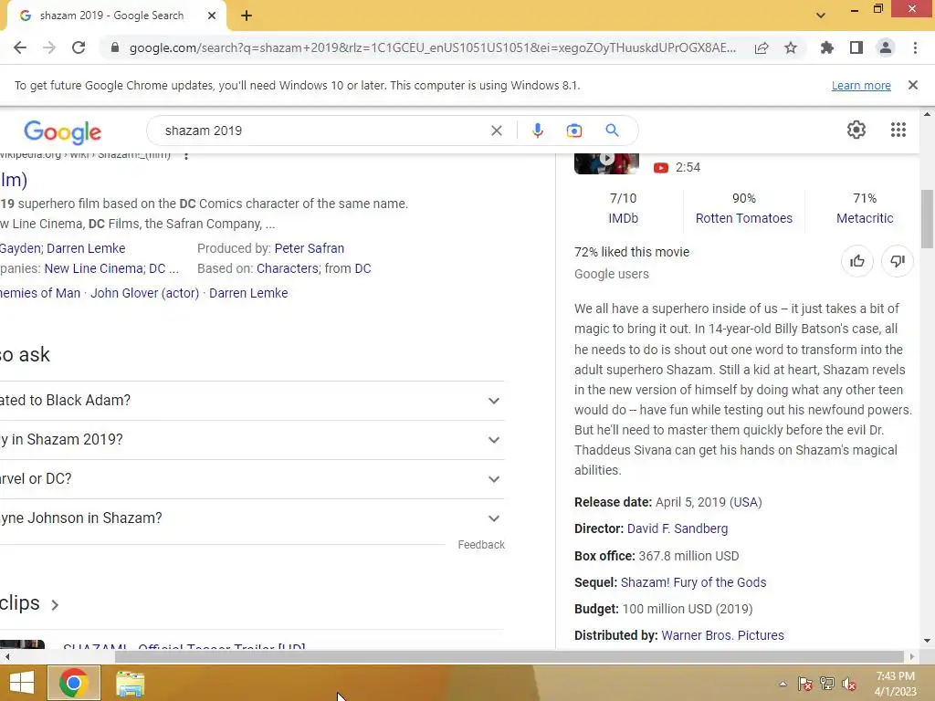Open the Chrome three-dot menu
The width and height of the screenshot is (935, 701).
915,47
